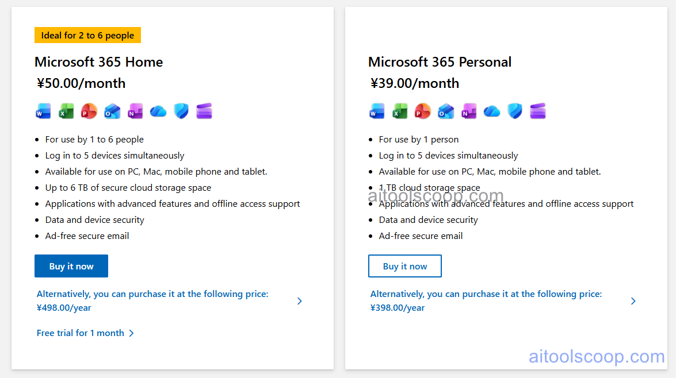This screenshot has height=378, width=676.
Task: Click the Word icon under Microsoft 365 Personal
Action: (376, 111)
